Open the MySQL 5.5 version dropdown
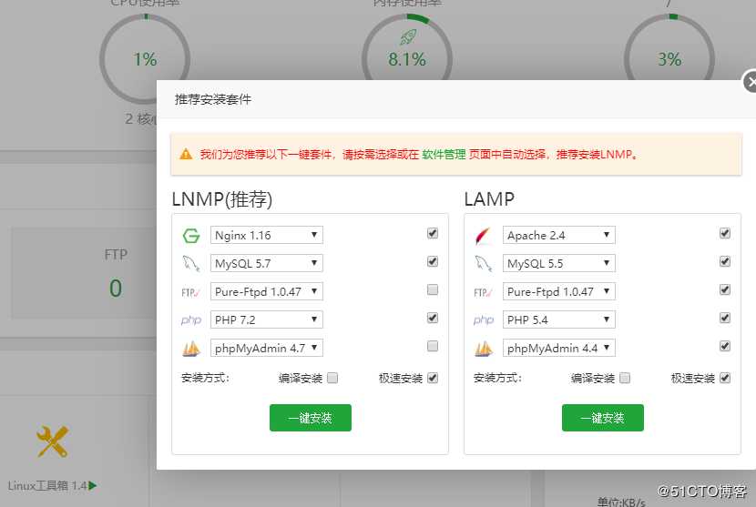 coord(559,263)
